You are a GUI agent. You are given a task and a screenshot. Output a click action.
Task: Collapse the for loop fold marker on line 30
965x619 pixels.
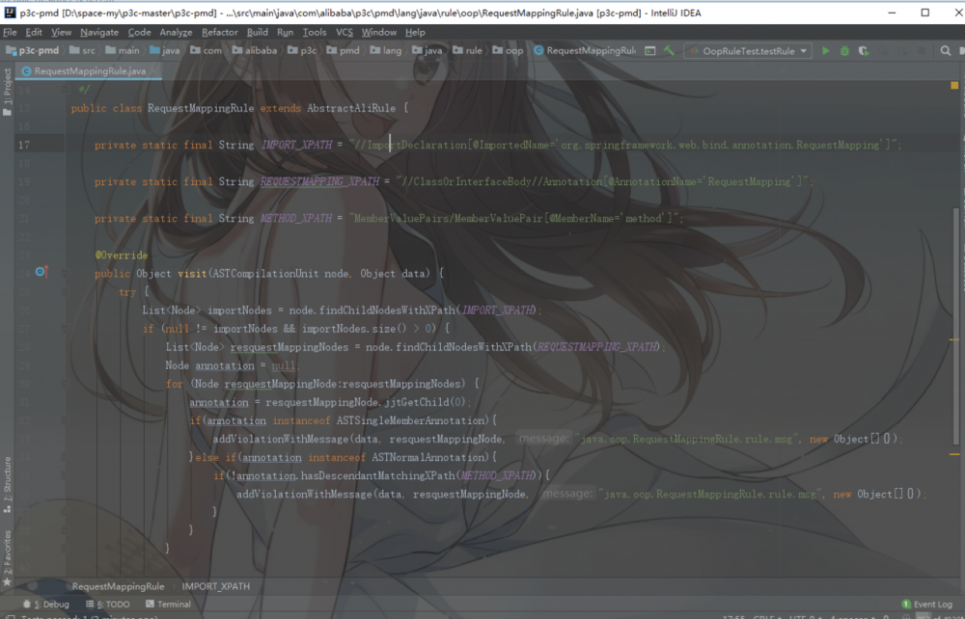(x=65, y=384)
